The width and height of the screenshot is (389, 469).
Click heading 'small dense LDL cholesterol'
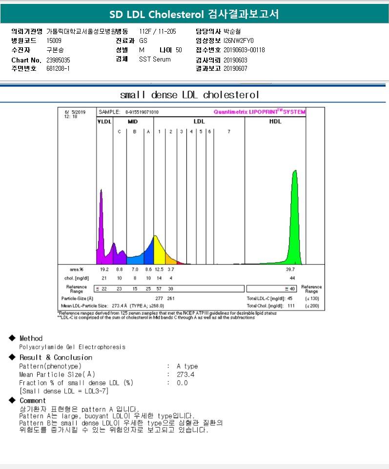pos(189,95)
